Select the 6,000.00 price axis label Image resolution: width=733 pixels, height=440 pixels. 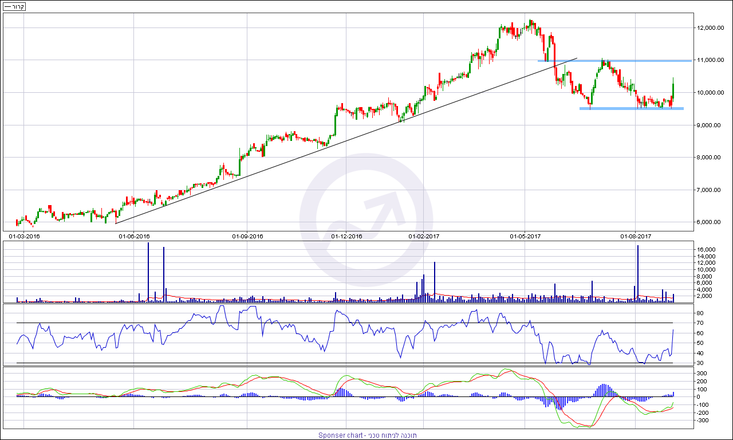[x=709, y=222]
